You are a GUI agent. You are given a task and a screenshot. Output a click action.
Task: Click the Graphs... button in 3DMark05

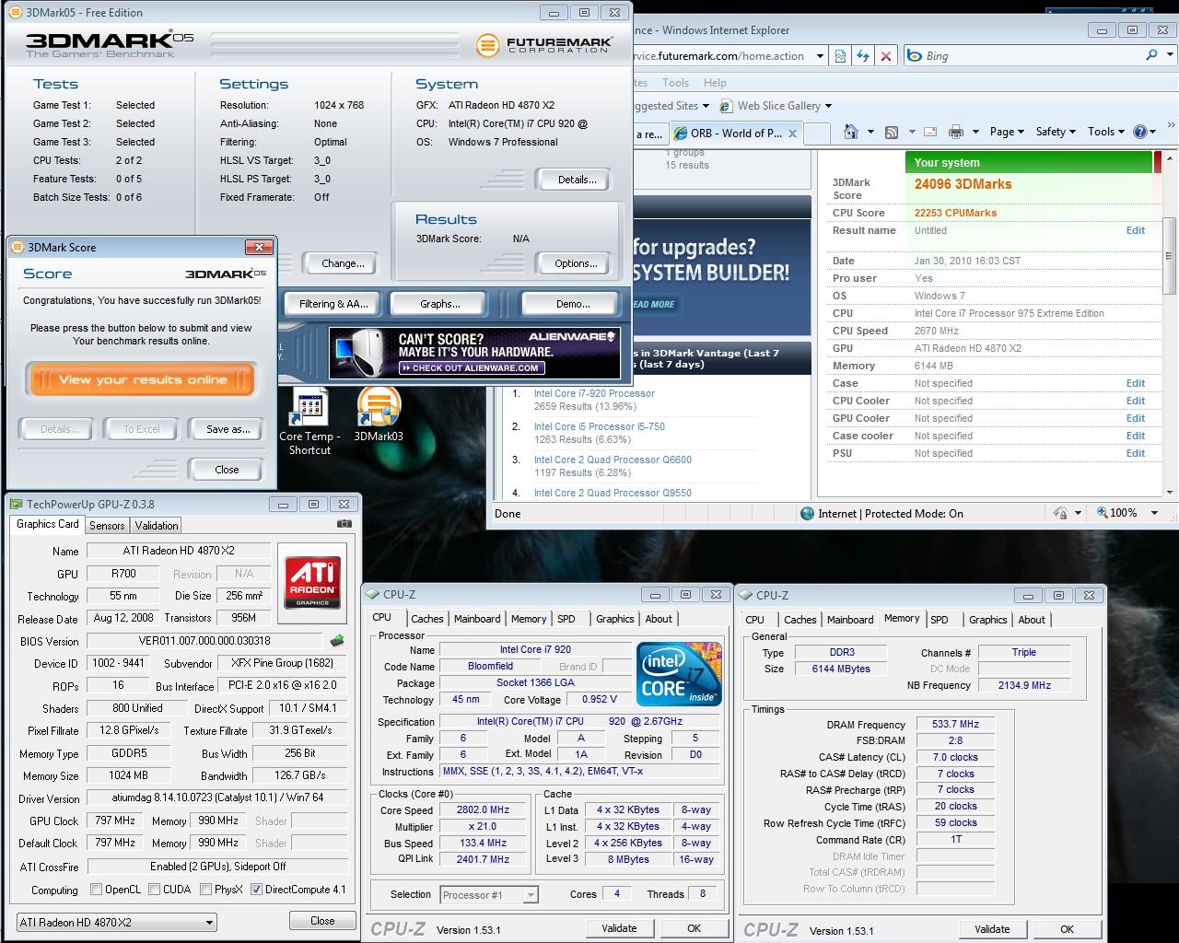pyautogui.click(x=439, y=304)
